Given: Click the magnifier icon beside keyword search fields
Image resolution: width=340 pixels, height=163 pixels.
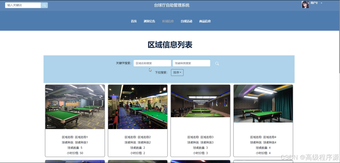Looking at the screenshot, I should click(x=217, y=63).
